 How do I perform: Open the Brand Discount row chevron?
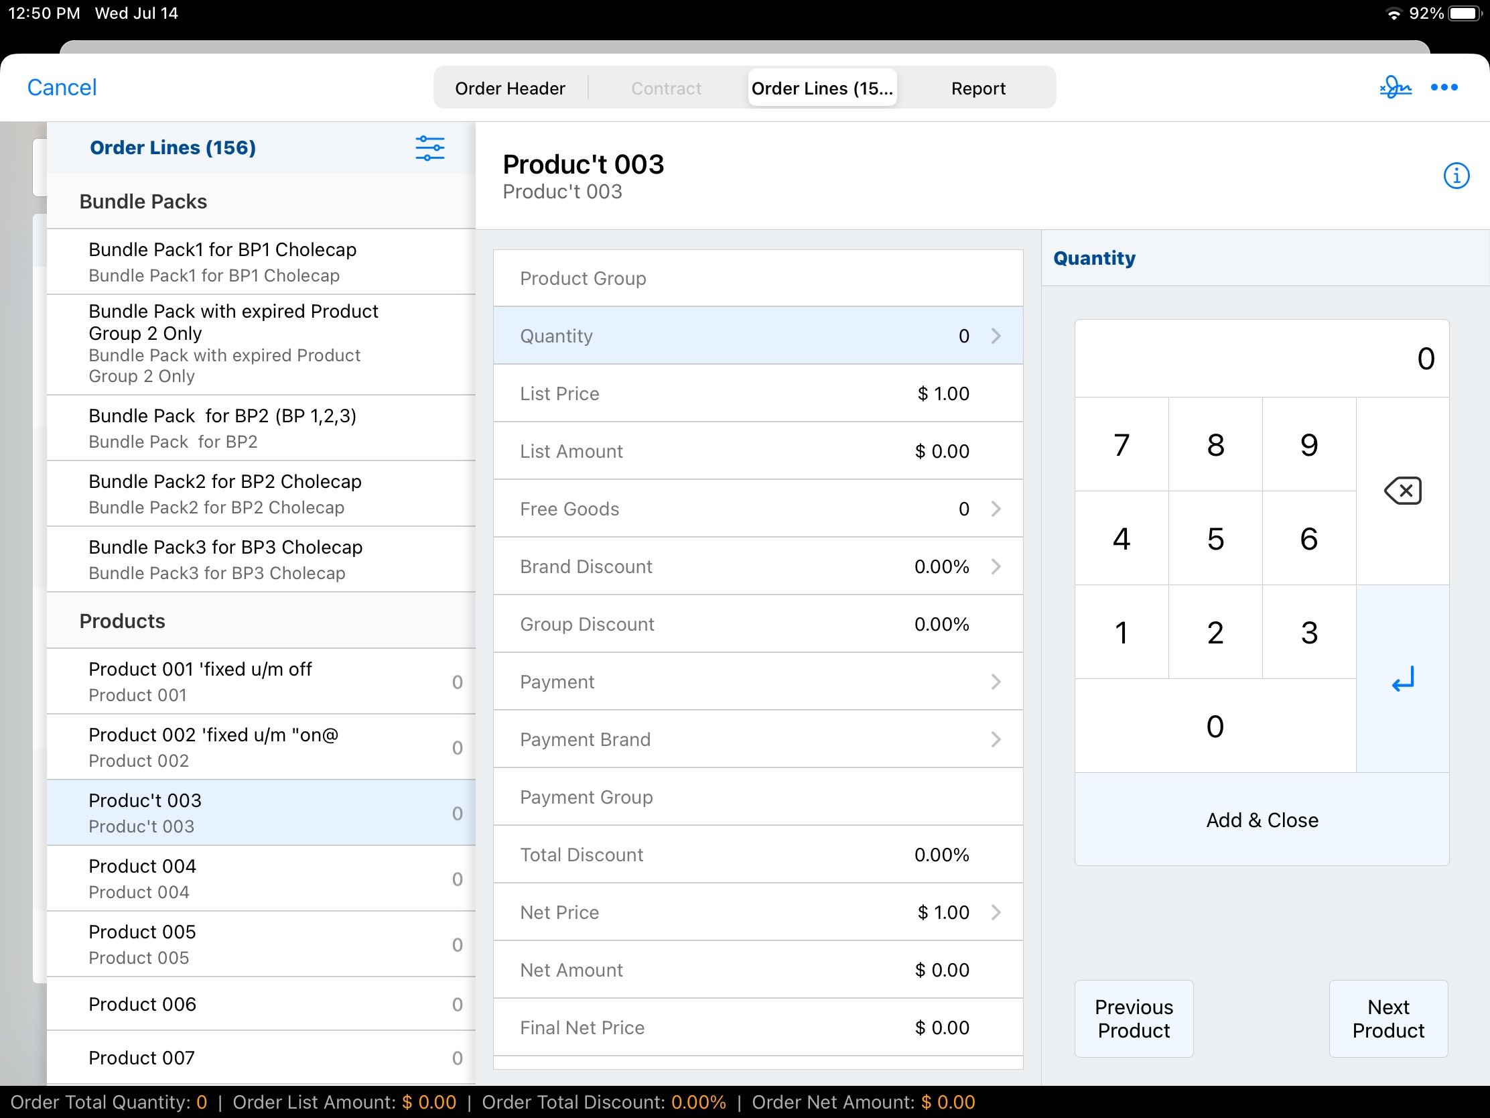(x=996, y=567)
